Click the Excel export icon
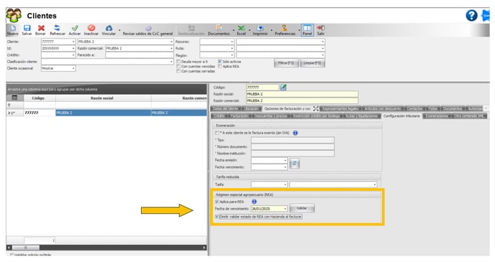 tap(241, 28)
